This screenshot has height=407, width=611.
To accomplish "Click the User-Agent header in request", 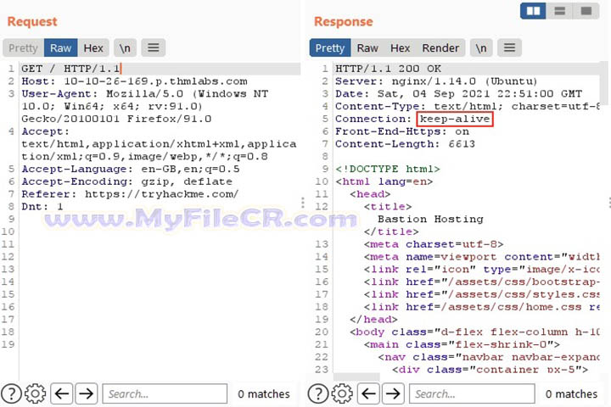I will 145,106.
